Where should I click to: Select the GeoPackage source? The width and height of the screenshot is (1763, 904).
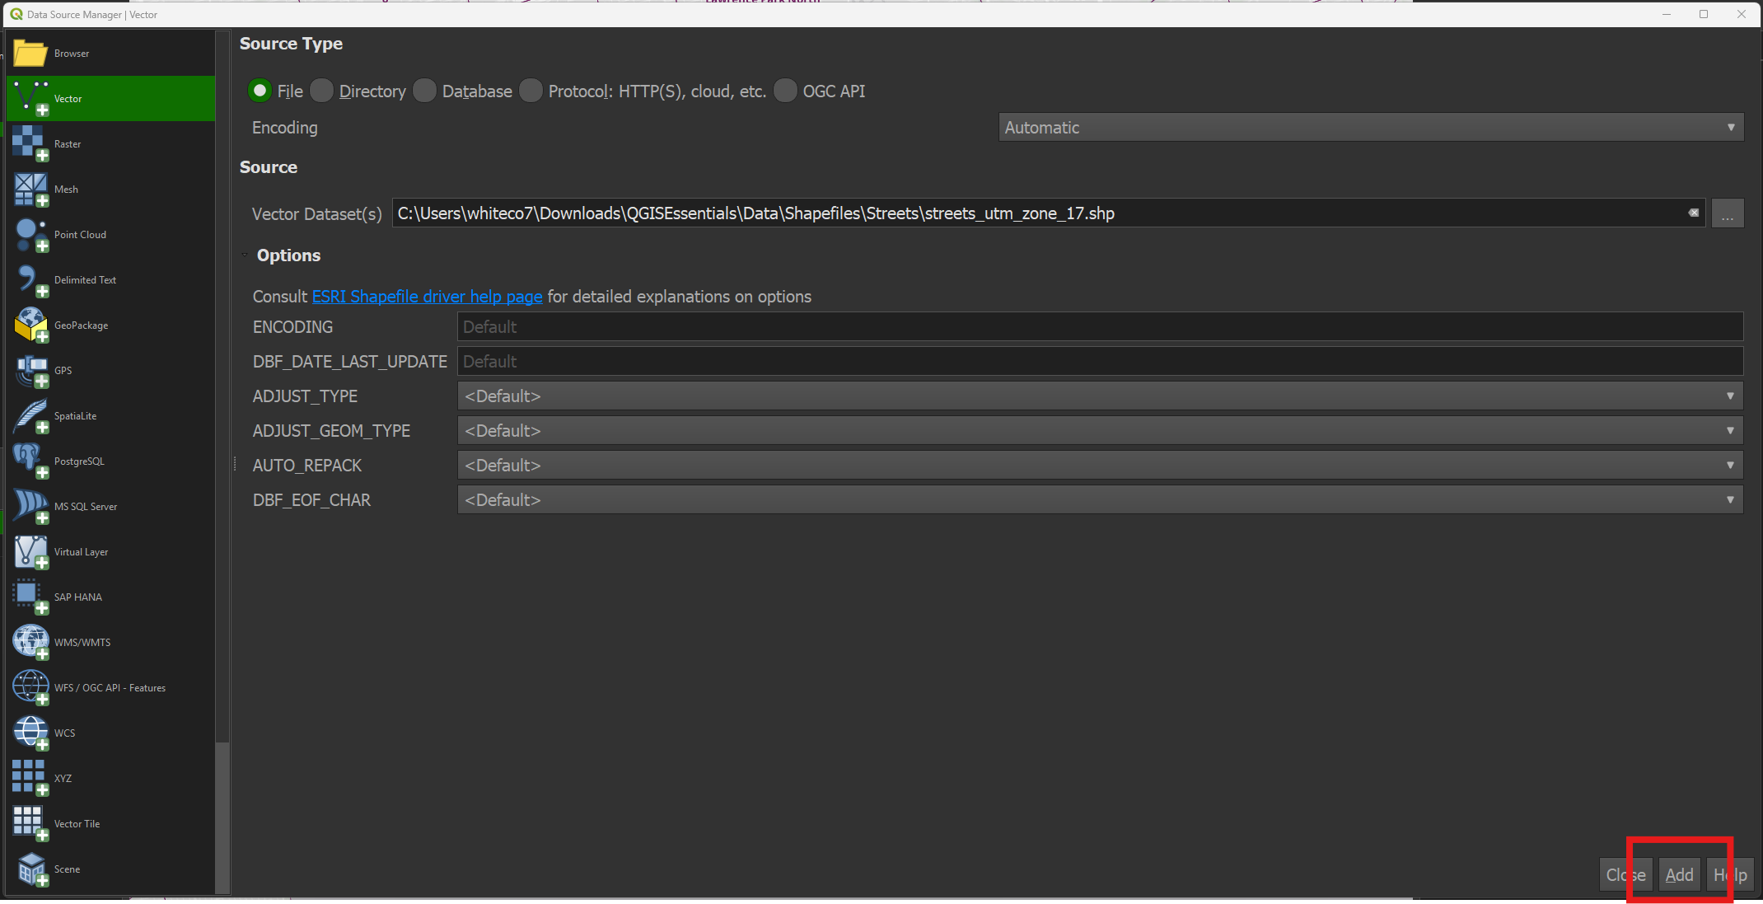pos(110,326)
